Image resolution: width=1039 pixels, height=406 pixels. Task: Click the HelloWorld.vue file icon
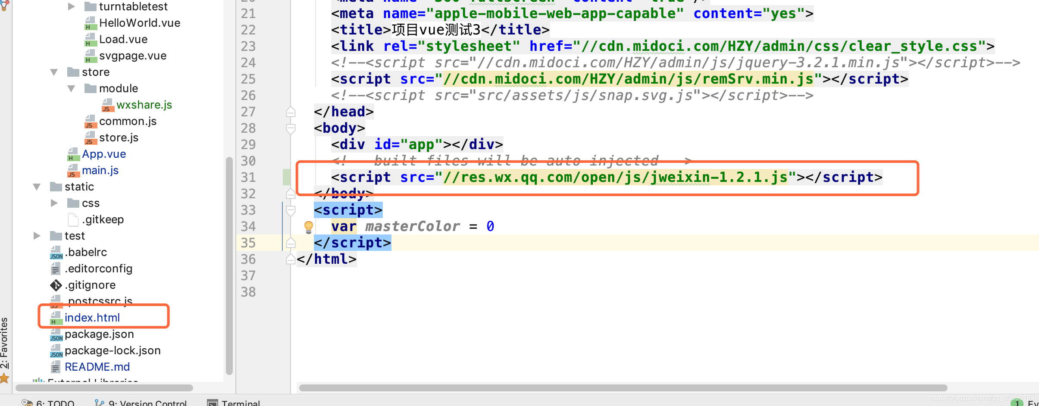[x=91, y=23]
